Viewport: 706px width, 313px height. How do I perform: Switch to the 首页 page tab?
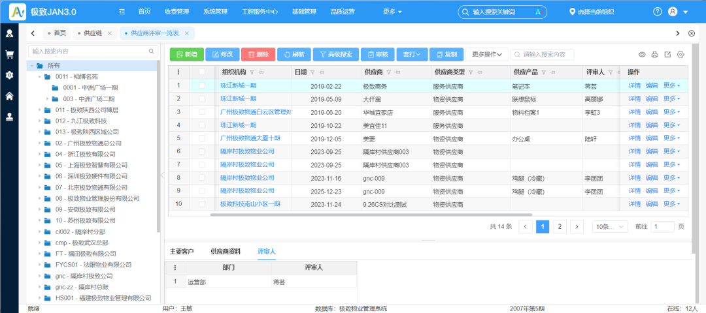[x=57, y=33]
